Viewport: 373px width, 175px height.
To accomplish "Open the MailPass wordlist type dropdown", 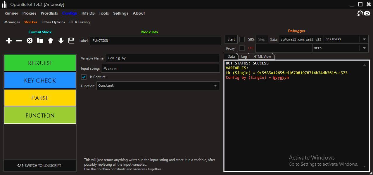I will point(364,39).
